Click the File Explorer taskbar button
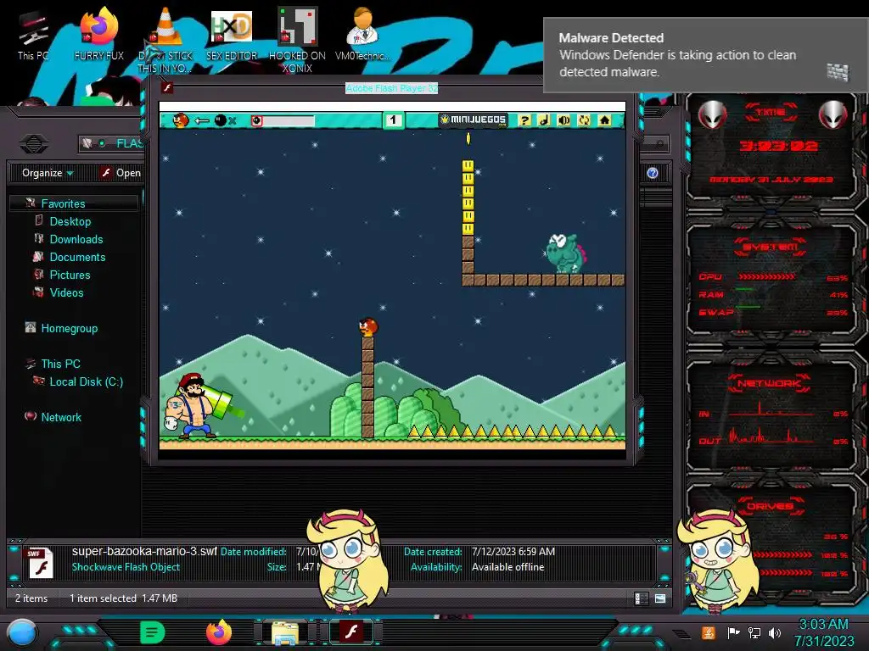 (x=285, y=632)
